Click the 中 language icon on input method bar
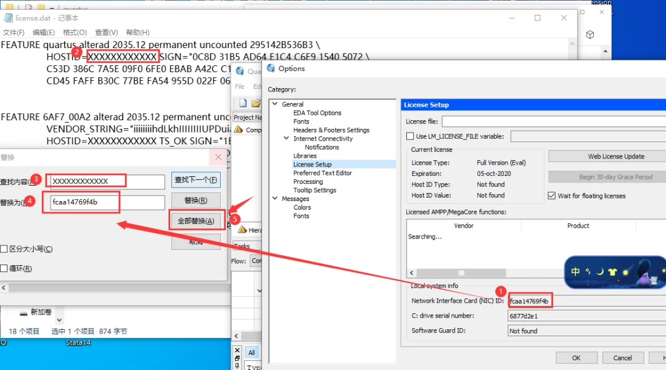The image size is (666, 370). (575, 271)
